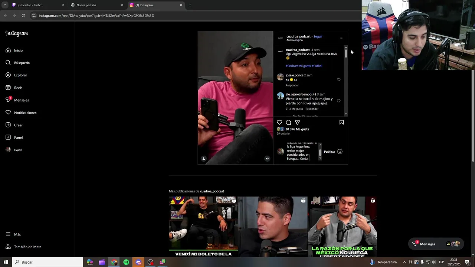Screen dimensions: 475x267
Task: Open También de Meta menu
Action: tap(23, 247)
